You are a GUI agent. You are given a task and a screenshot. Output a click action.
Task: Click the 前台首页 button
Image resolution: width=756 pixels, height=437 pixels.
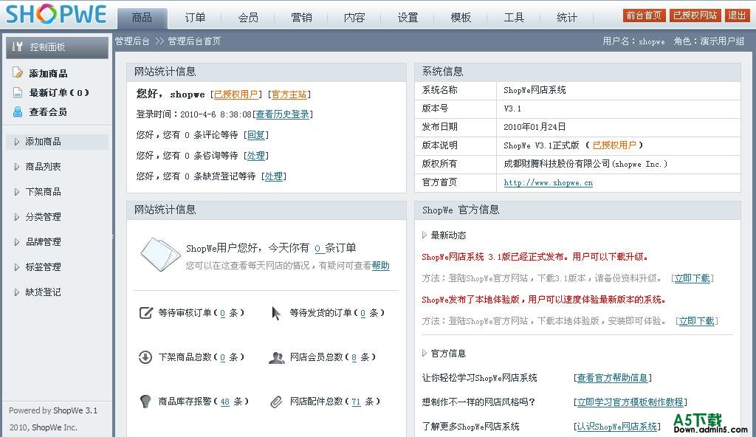point(644,16)
